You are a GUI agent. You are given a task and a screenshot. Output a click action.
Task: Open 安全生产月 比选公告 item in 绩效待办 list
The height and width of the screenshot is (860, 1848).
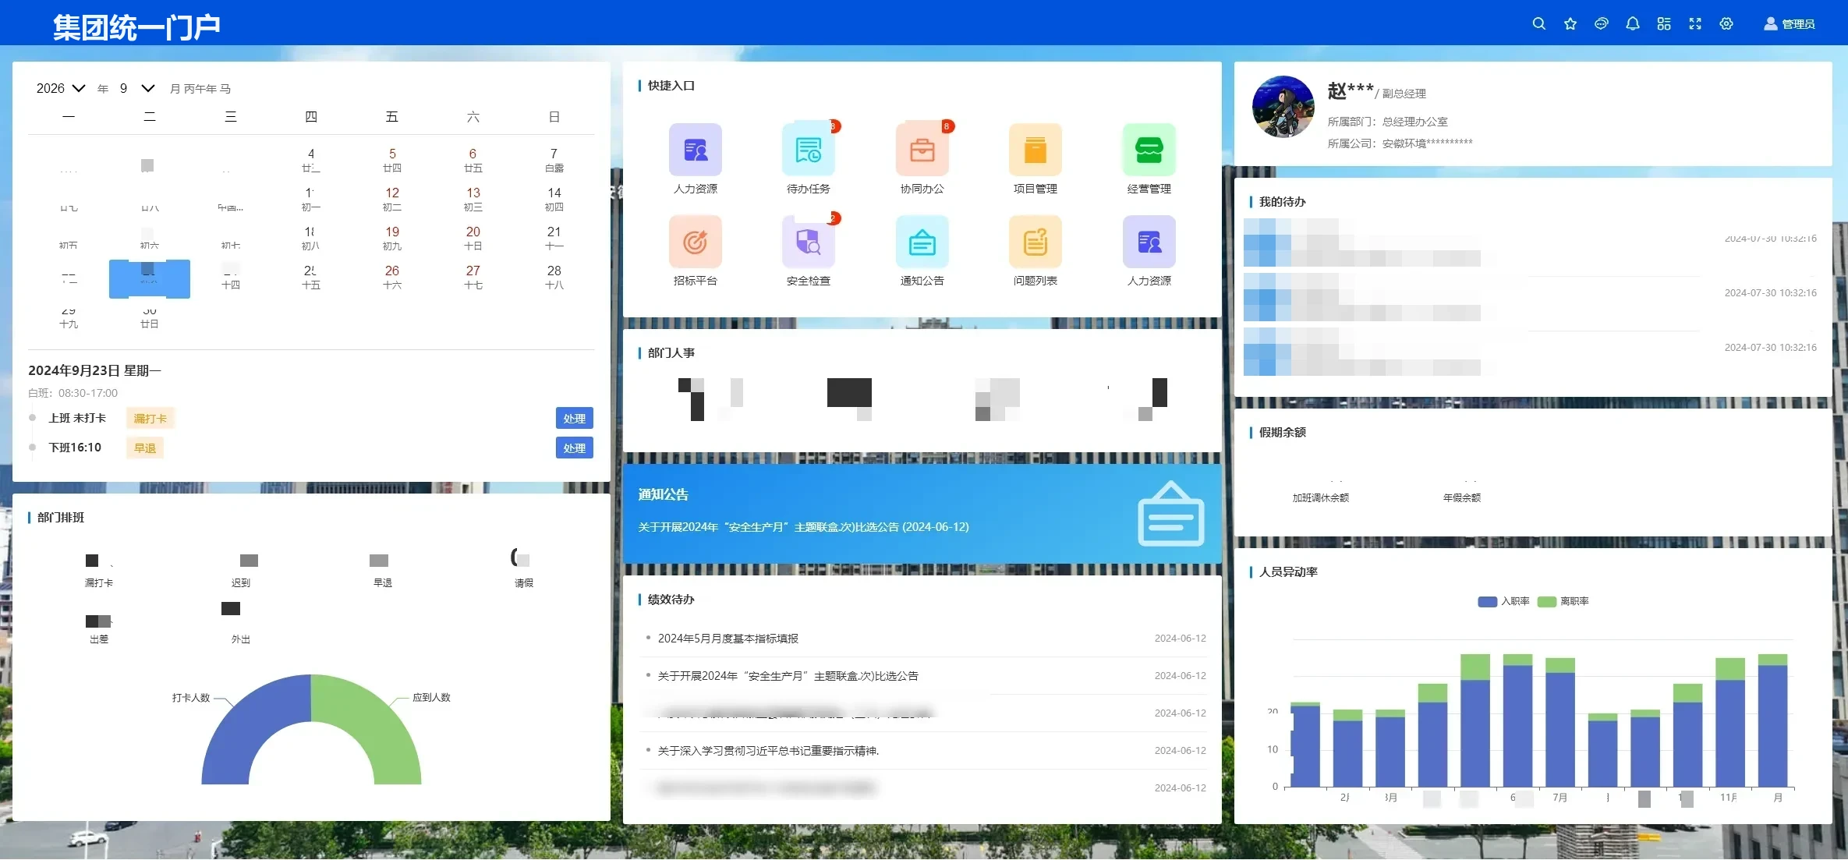pyautogui.click(x=788, y=676)
